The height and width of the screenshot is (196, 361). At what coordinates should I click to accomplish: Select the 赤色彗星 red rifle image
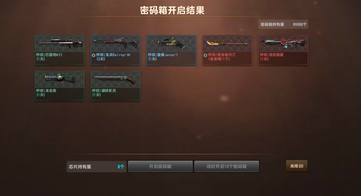[283, 43]
